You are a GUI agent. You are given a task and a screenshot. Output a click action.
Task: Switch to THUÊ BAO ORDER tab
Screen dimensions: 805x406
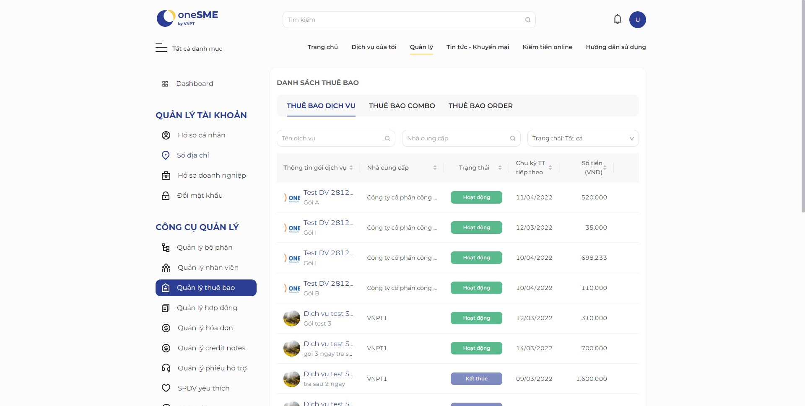pos(480,106)
